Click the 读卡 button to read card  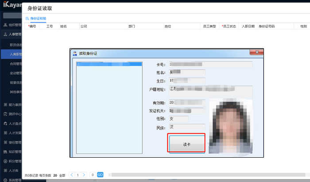point(186,144)
